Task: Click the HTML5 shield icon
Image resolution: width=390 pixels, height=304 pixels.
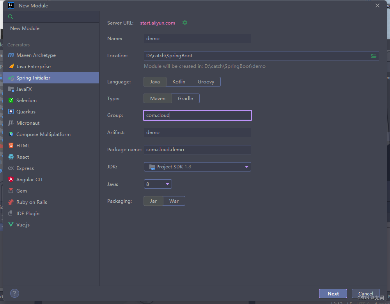Action: pos(11,145)
